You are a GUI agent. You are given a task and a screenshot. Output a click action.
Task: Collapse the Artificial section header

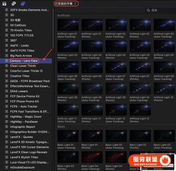(63, 16)
